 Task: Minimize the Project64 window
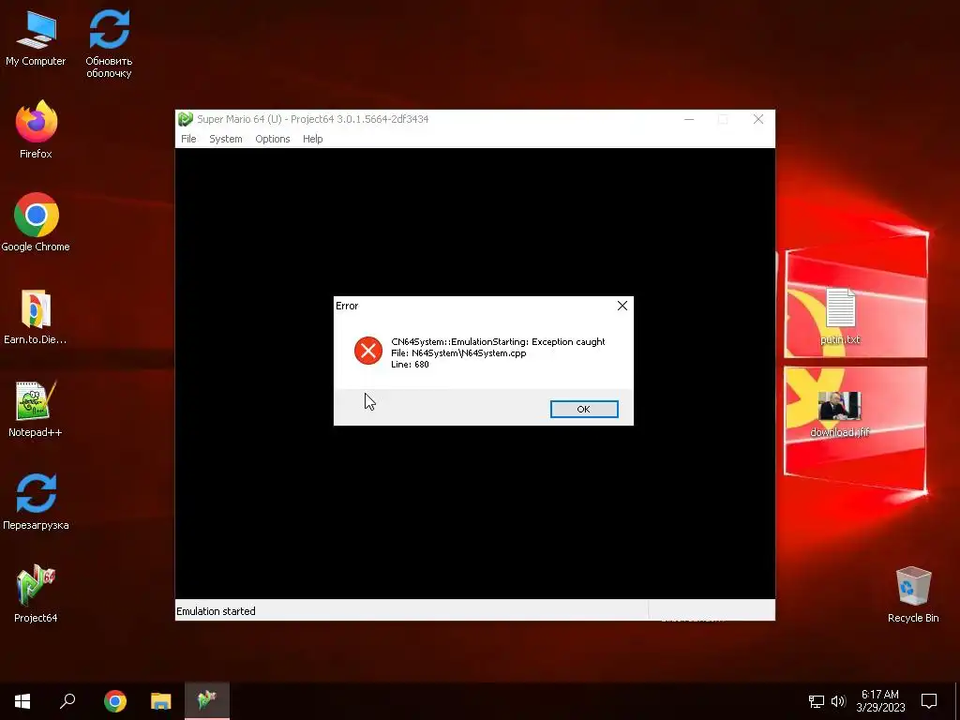(x=689, y=119)
